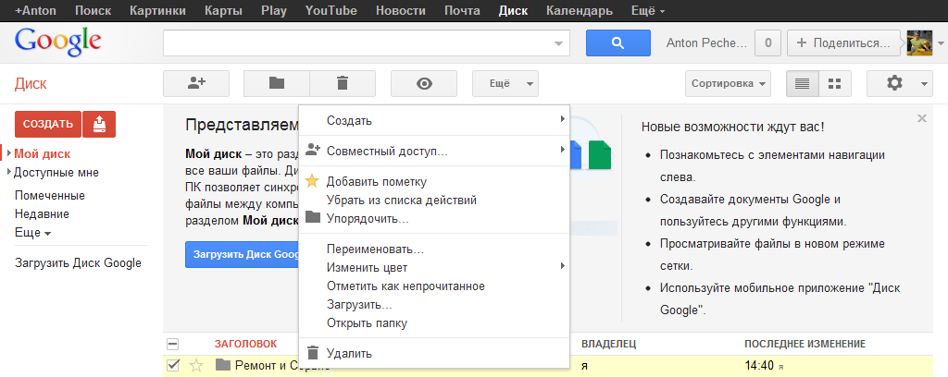The image size is (948, 377).
Task: Select Удалить in context menu
Action: point(434,354)
